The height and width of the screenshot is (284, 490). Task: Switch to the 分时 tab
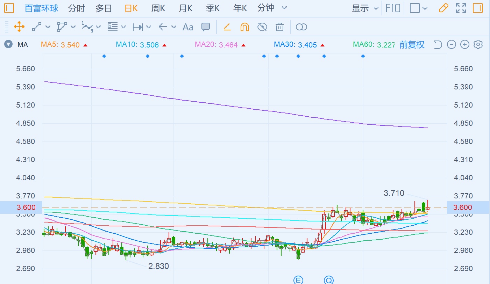[x=77, y=8]
